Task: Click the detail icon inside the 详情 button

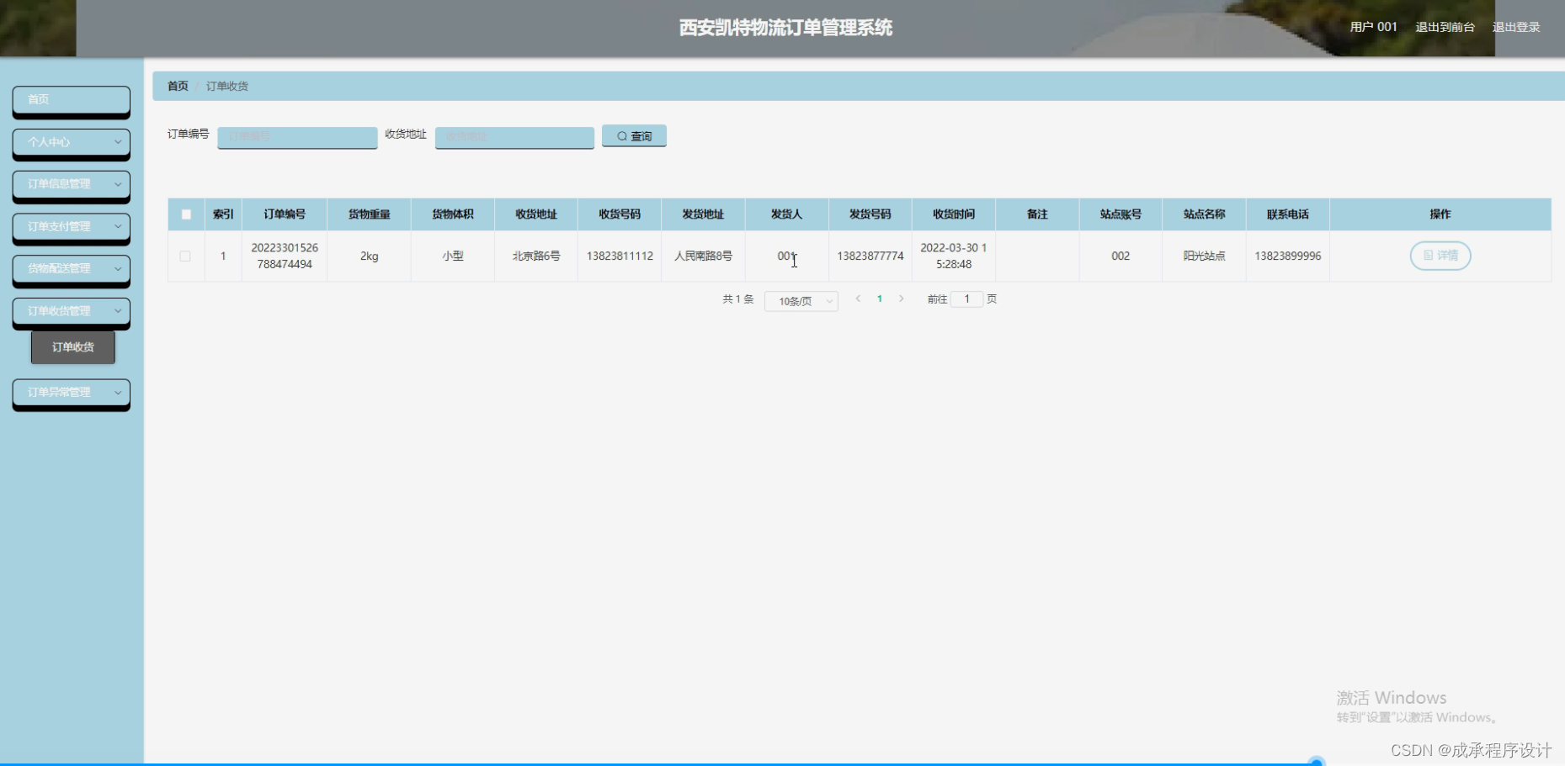Action: tap(1427, 256)
